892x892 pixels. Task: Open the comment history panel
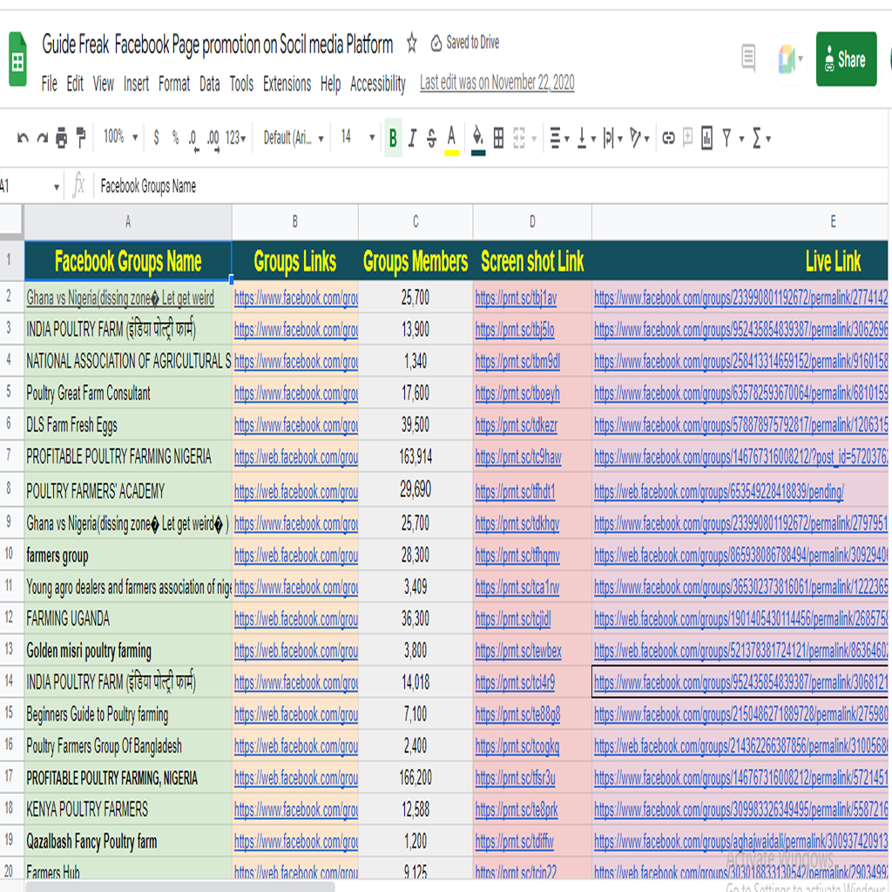(748, 58)
